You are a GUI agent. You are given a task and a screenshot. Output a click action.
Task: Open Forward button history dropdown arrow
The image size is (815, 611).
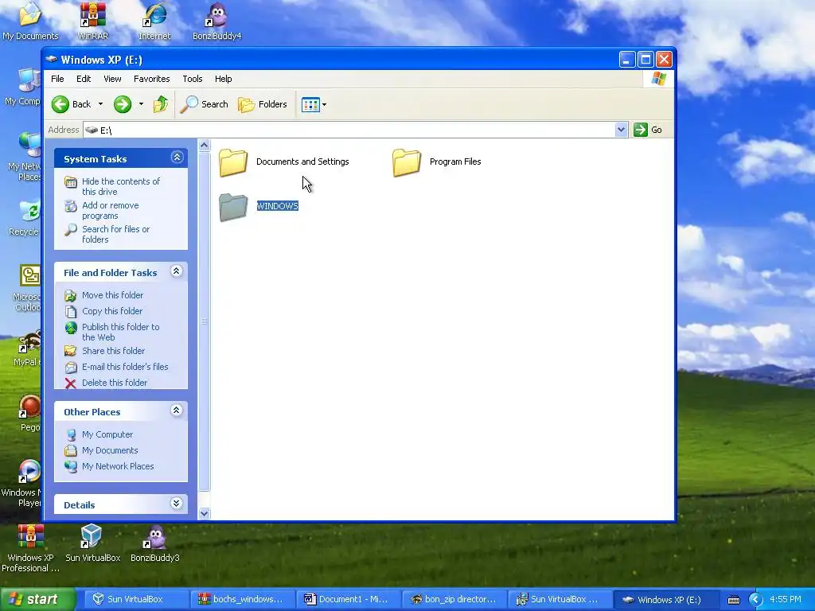[141, 104]
